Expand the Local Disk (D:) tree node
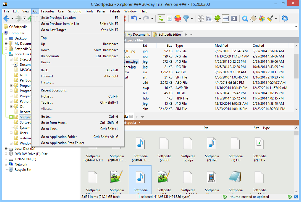 6,149
